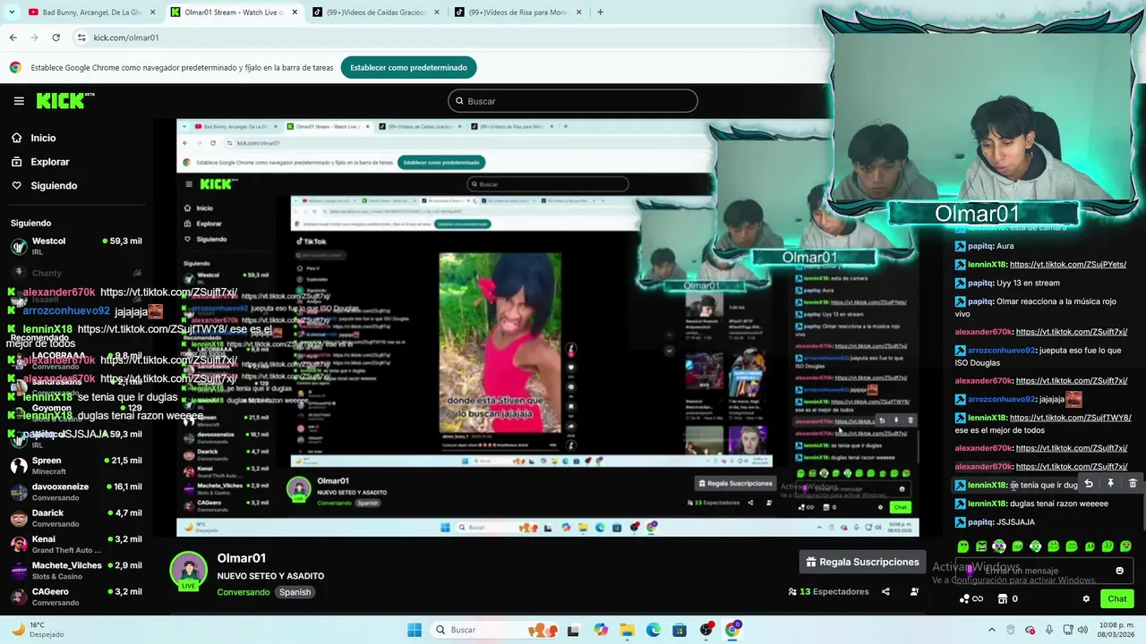Switch to Videos de Risa para Morir tab
The image size is (1146, 644).
coord(517,13)
